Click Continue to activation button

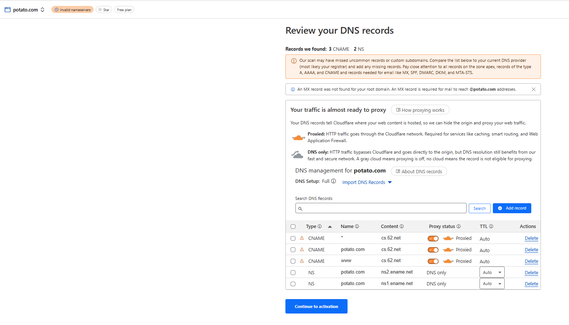316,306
